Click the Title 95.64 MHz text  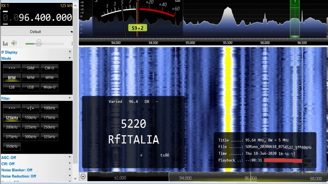[254, 140]
